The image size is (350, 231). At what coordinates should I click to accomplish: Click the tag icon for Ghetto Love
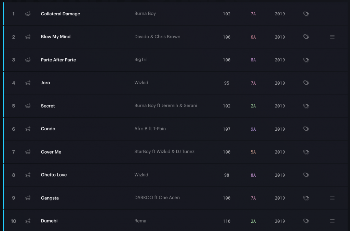coord(306,175)
